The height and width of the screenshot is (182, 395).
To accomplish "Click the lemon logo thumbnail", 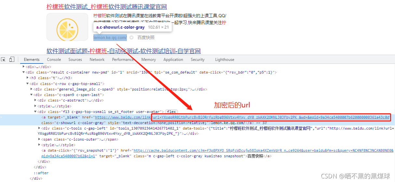I will [x=67, y=27].
